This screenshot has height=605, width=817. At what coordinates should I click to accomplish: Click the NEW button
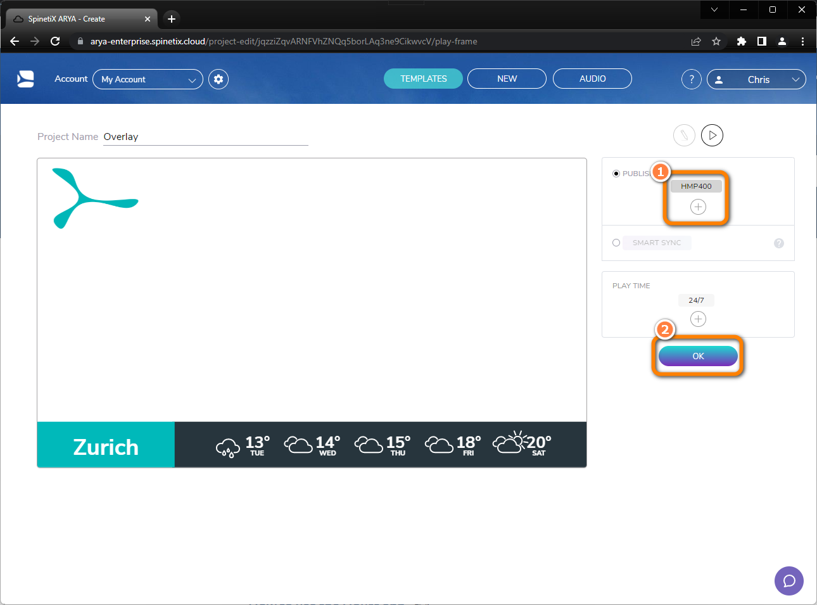pyautogui.click(x=507, y=79)
